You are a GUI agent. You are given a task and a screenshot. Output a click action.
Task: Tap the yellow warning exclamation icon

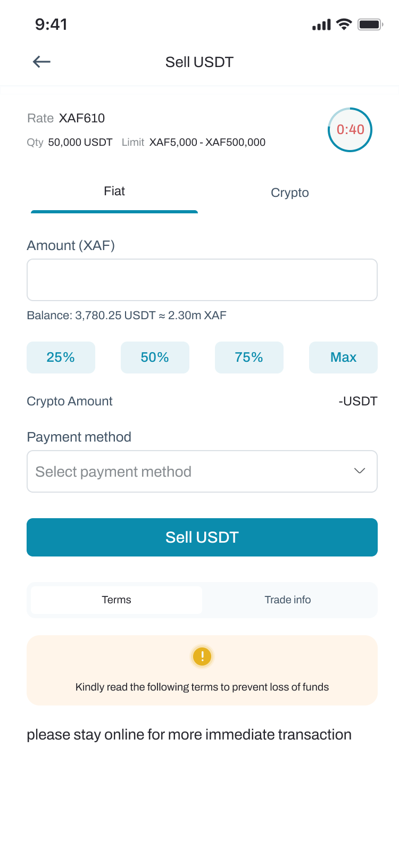202,657
